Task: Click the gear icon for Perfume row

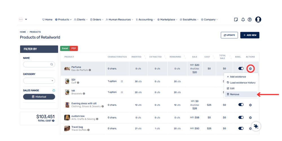Action: [250, 69]
